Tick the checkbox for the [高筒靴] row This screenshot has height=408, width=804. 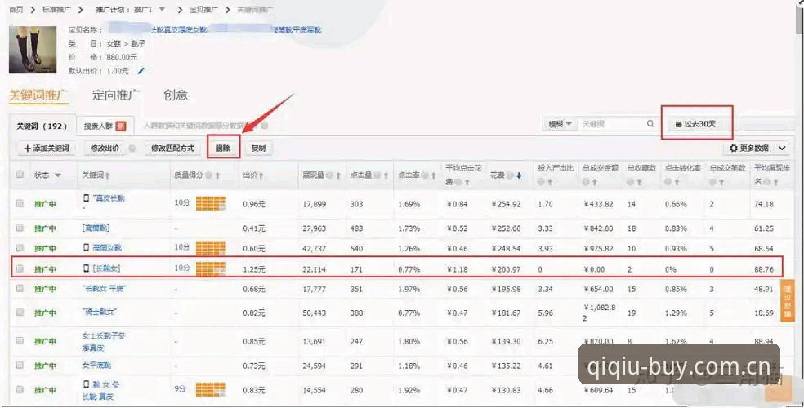20,228
